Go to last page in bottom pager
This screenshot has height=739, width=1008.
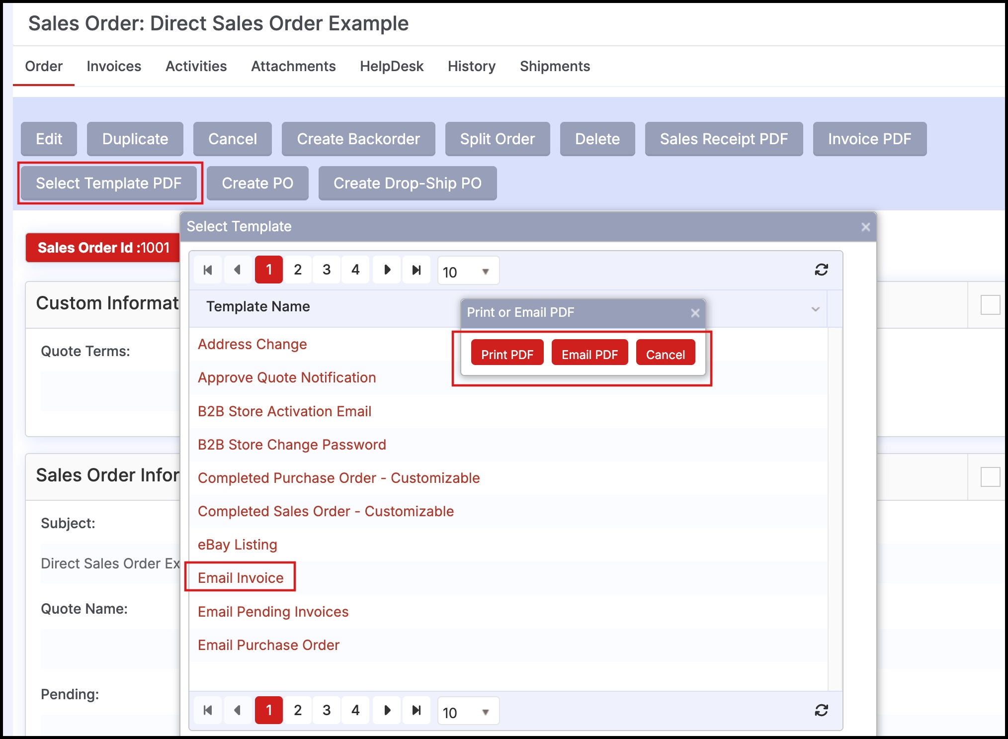click(417, 710)
